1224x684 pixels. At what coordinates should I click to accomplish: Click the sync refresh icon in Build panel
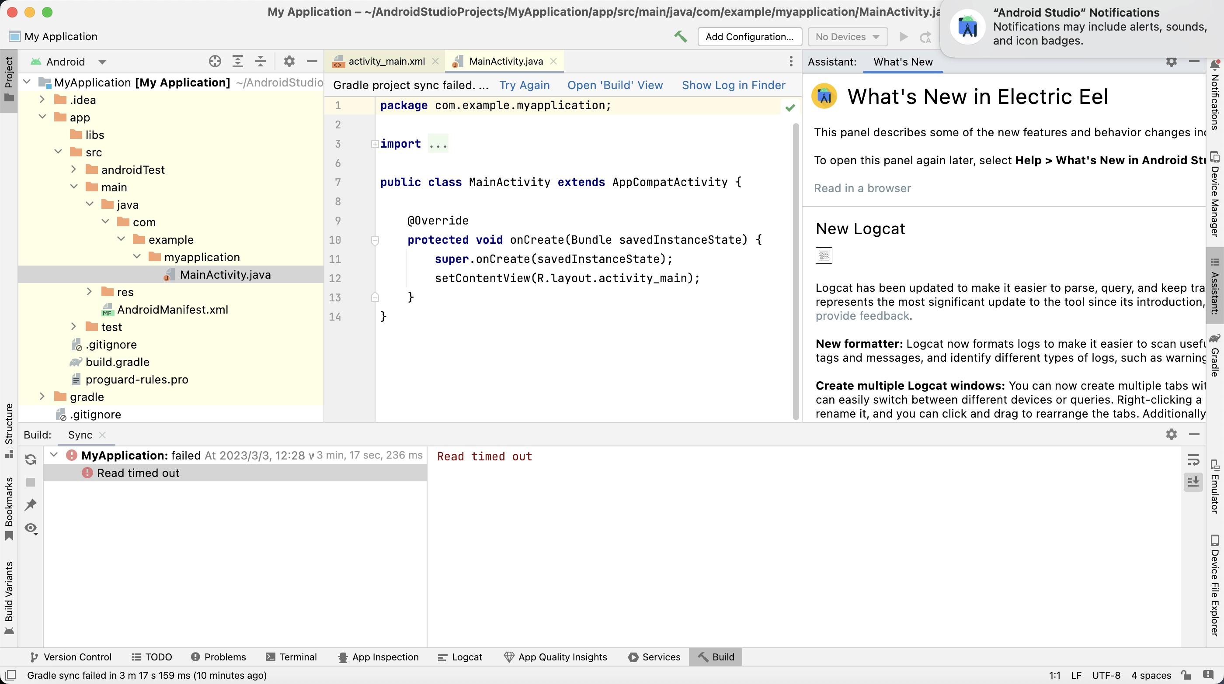[x=31, y=459]
